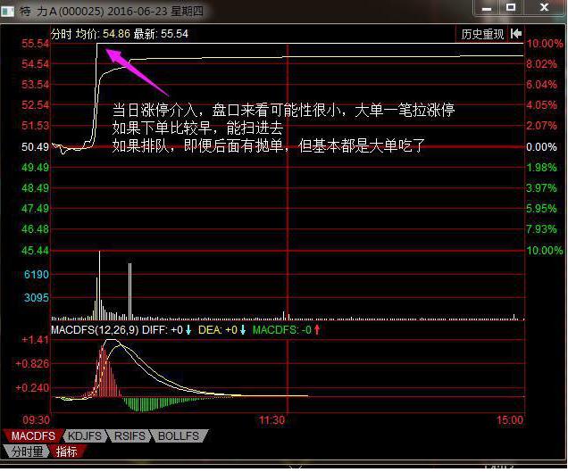Click the 54.54 price axis label
The image size is (568, 472).
coord(35,64)
